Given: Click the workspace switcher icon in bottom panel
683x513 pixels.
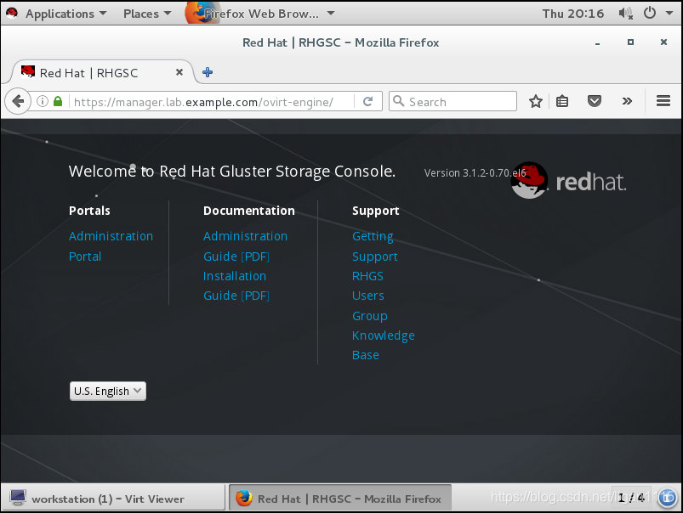Looking at the screenshot, I should point(667,498).
